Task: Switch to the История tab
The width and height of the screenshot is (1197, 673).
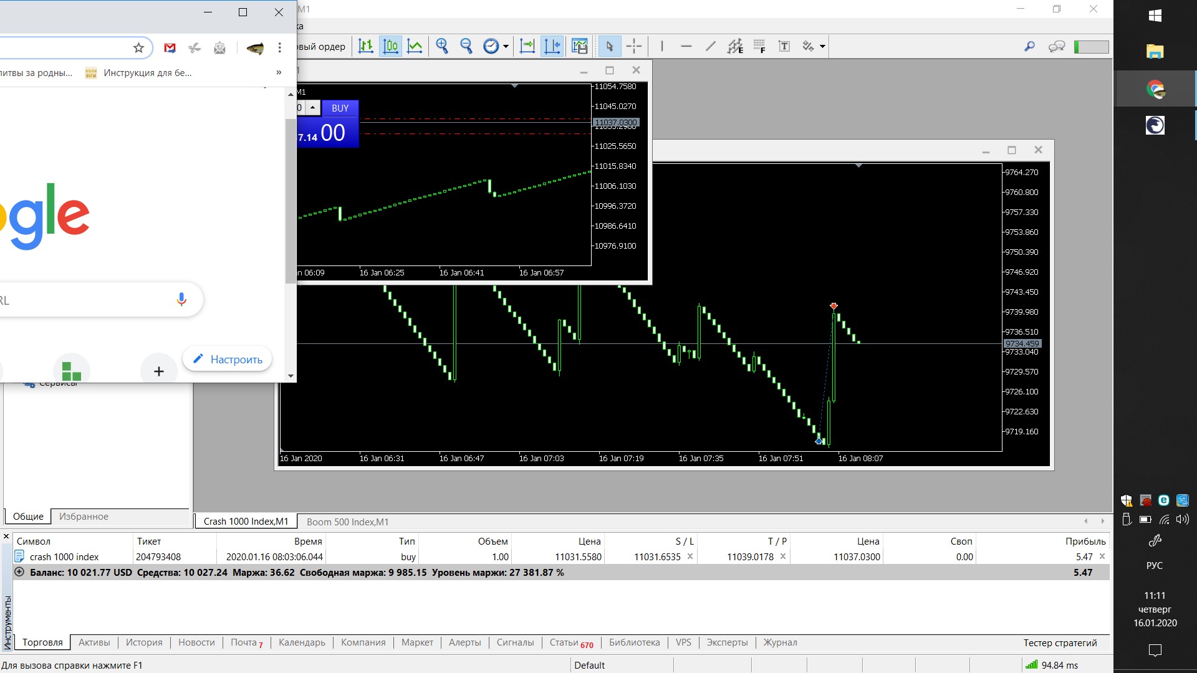Action: click(x=144, y=642)
